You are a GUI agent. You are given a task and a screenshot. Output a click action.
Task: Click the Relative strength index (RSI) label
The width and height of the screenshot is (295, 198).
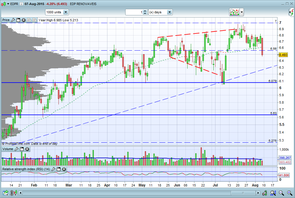click(26, 169)
